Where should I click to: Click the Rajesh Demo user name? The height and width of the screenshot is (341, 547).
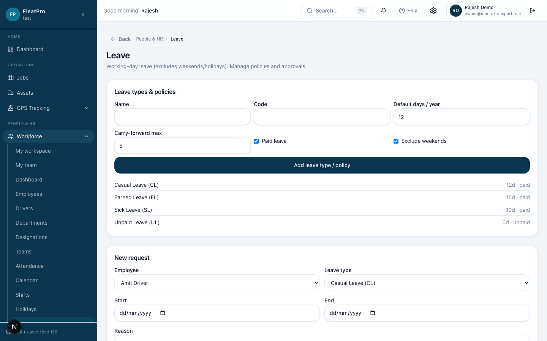coord(479,8)
